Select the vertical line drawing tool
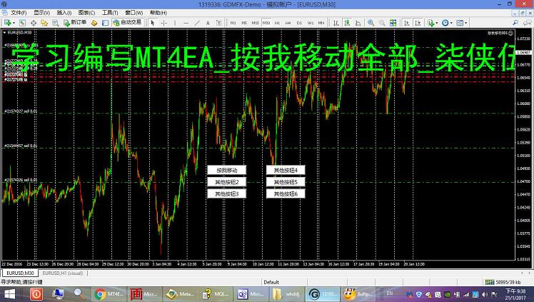534x302 pixels. coord(175,23)
